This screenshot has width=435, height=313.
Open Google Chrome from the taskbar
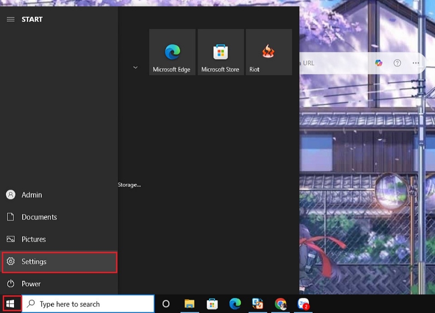pos(280,304)
